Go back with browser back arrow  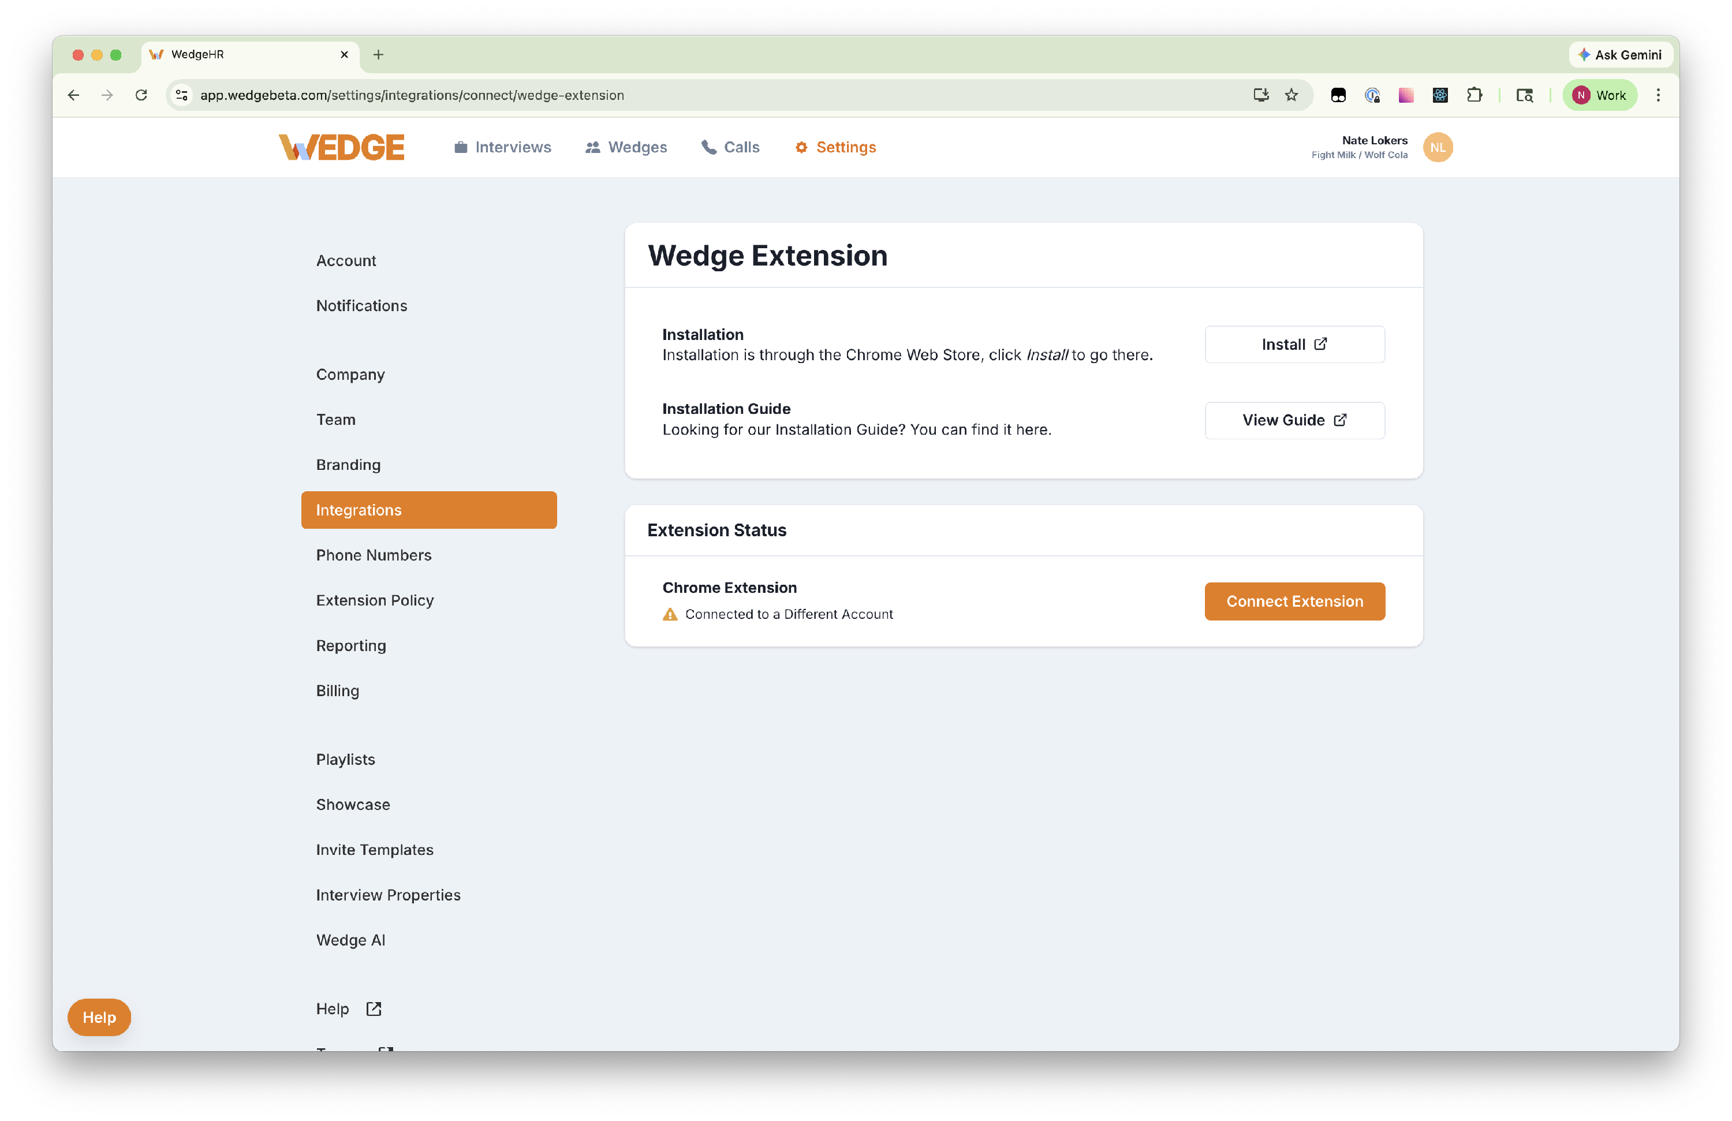click(73, 95)
